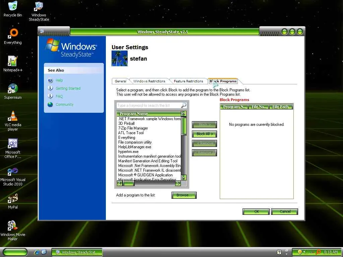Click the < Remove All button
This screenshot has width=343, height=257.
(x=205, y=153)
